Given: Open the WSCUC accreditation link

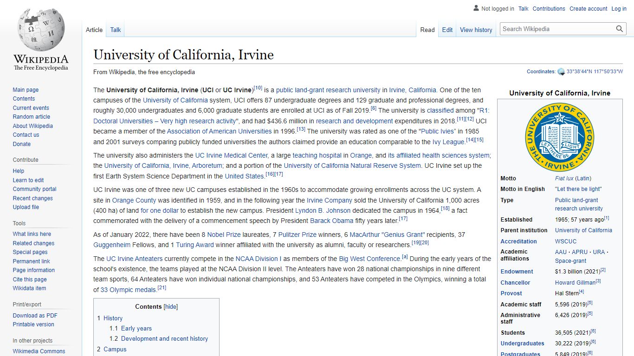Looking at the screenshot, I should (x=566, y=242).
